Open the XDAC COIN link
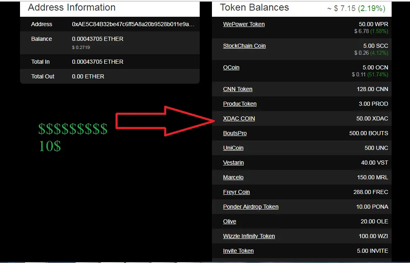 pos(239,118)
